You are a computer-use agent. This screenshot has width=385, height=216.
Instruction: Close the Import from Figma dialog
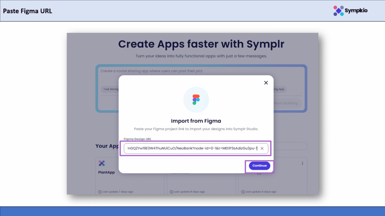pos(266,83)
